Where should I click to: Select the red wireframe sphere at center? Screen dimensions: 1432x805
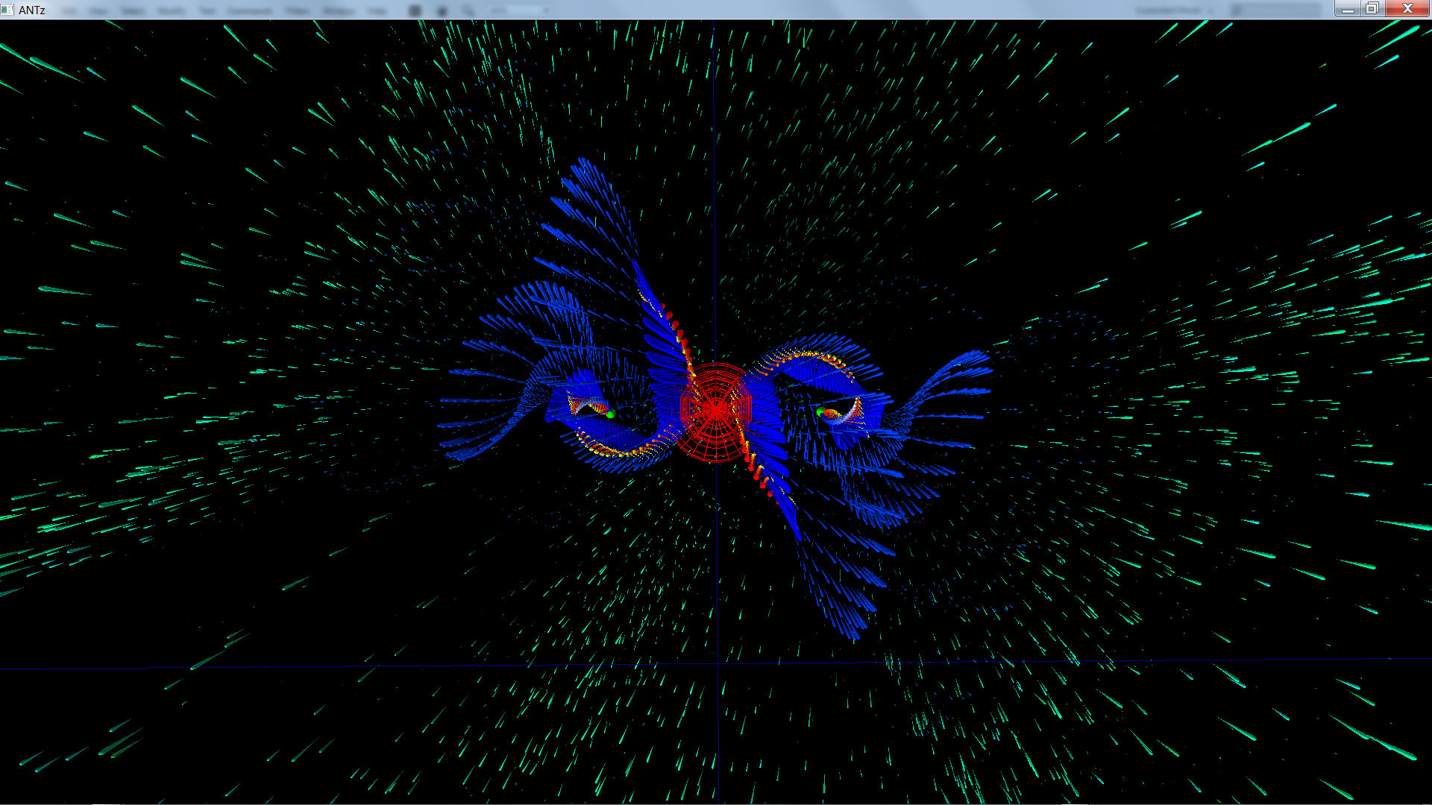[715, 411]
